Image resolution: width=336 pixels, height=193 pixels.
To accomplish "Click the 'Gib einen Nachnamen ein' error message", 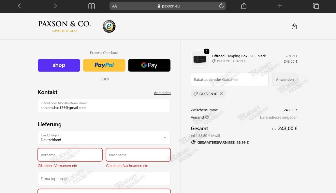I will (x=127, y=166).
